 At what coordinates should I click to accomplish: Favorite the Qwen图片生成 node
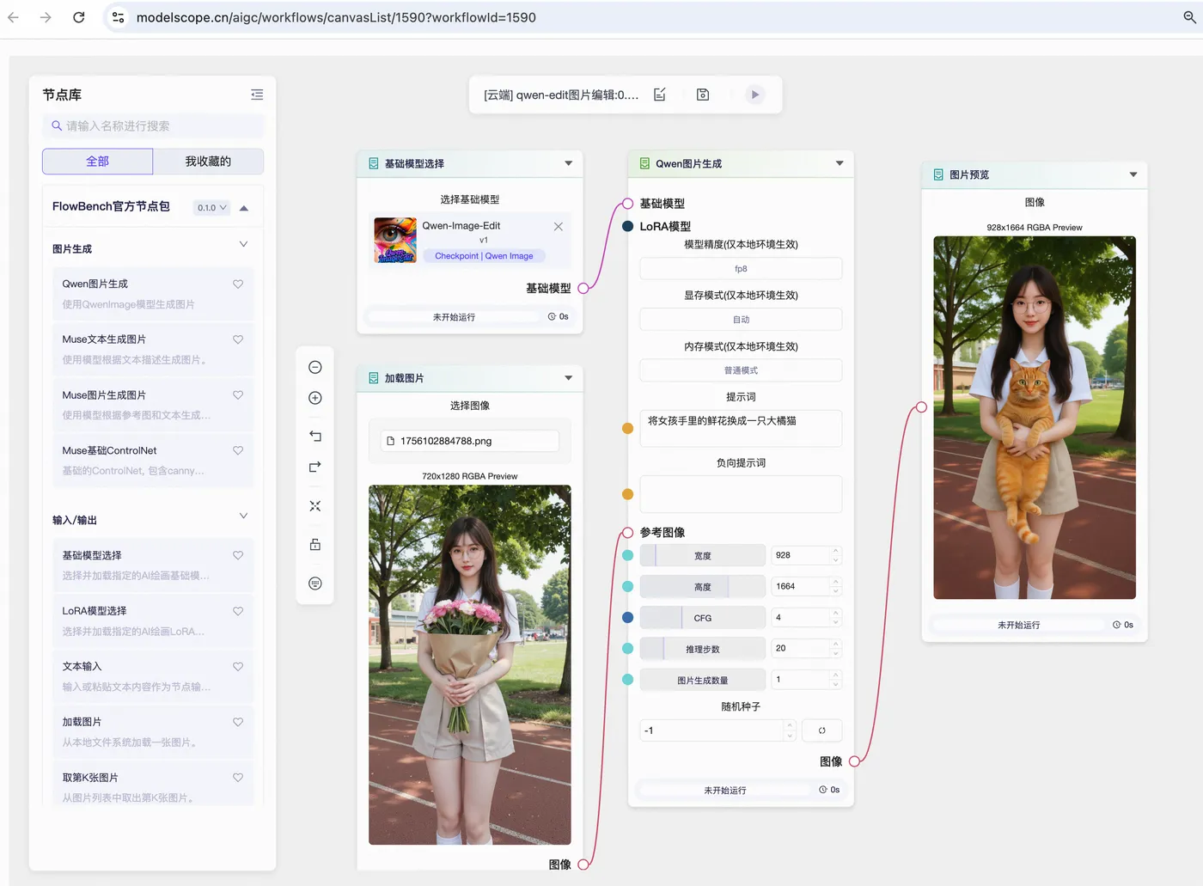coord(238,284)
